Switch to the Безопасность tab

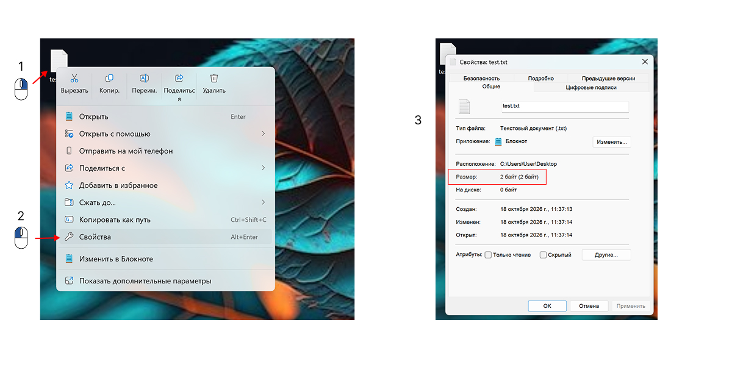[x=481, y=78]
